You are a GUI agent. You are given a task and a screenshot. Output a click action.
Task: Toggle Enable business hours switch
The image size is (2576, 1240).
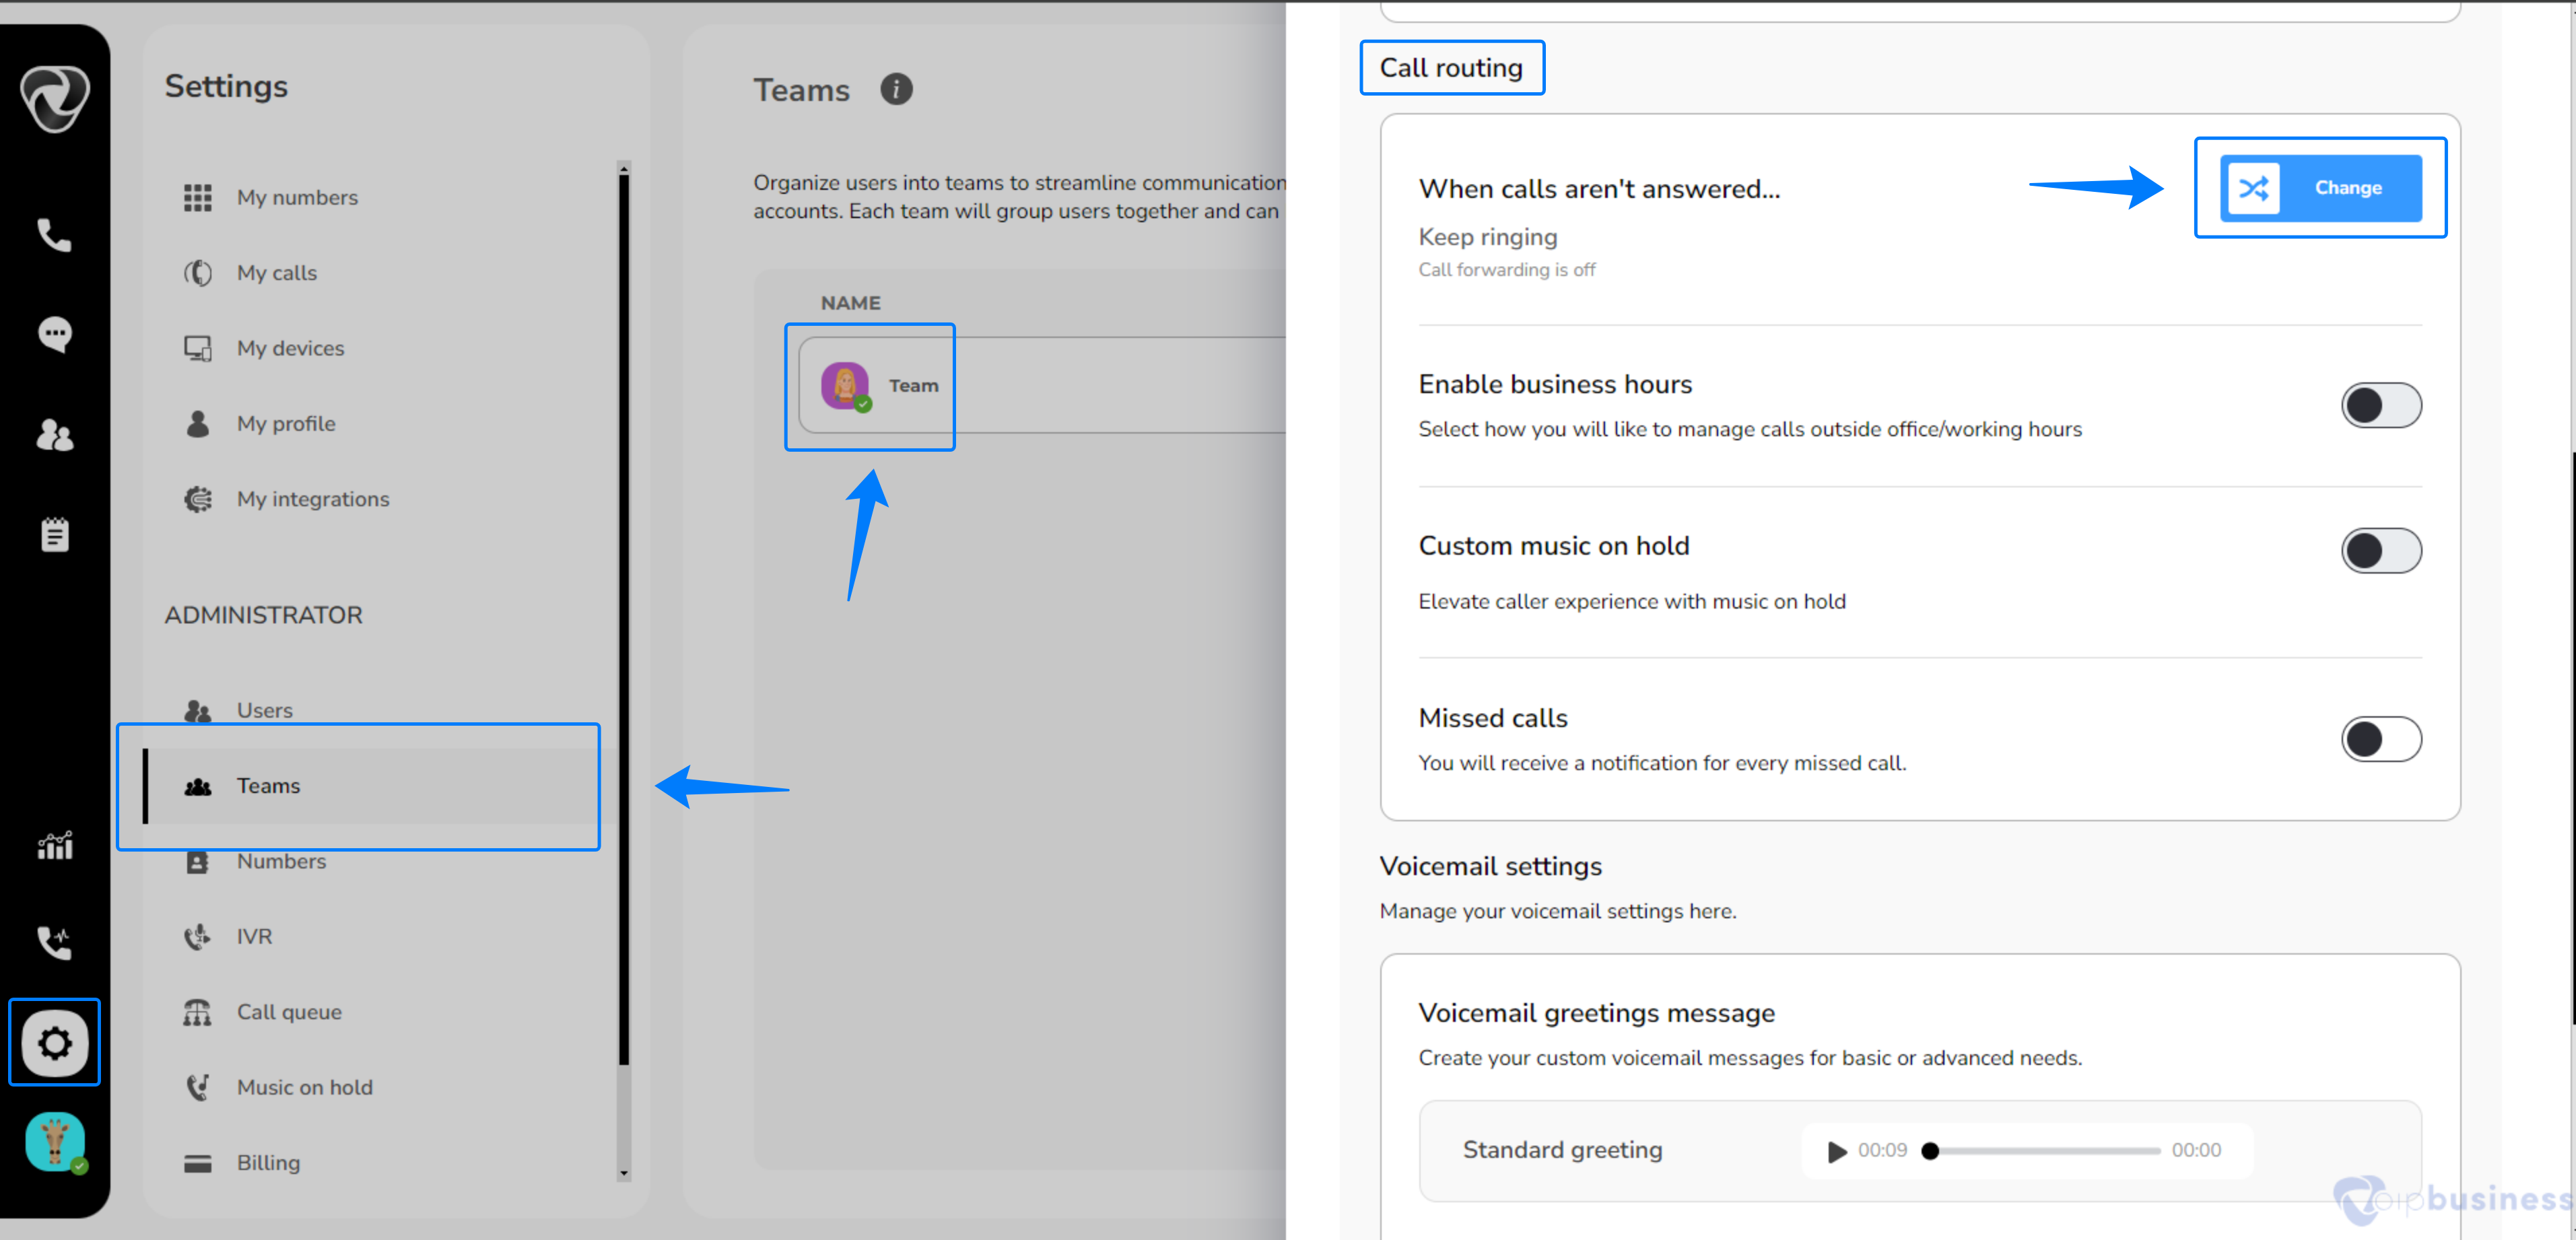pos(2380,405)
